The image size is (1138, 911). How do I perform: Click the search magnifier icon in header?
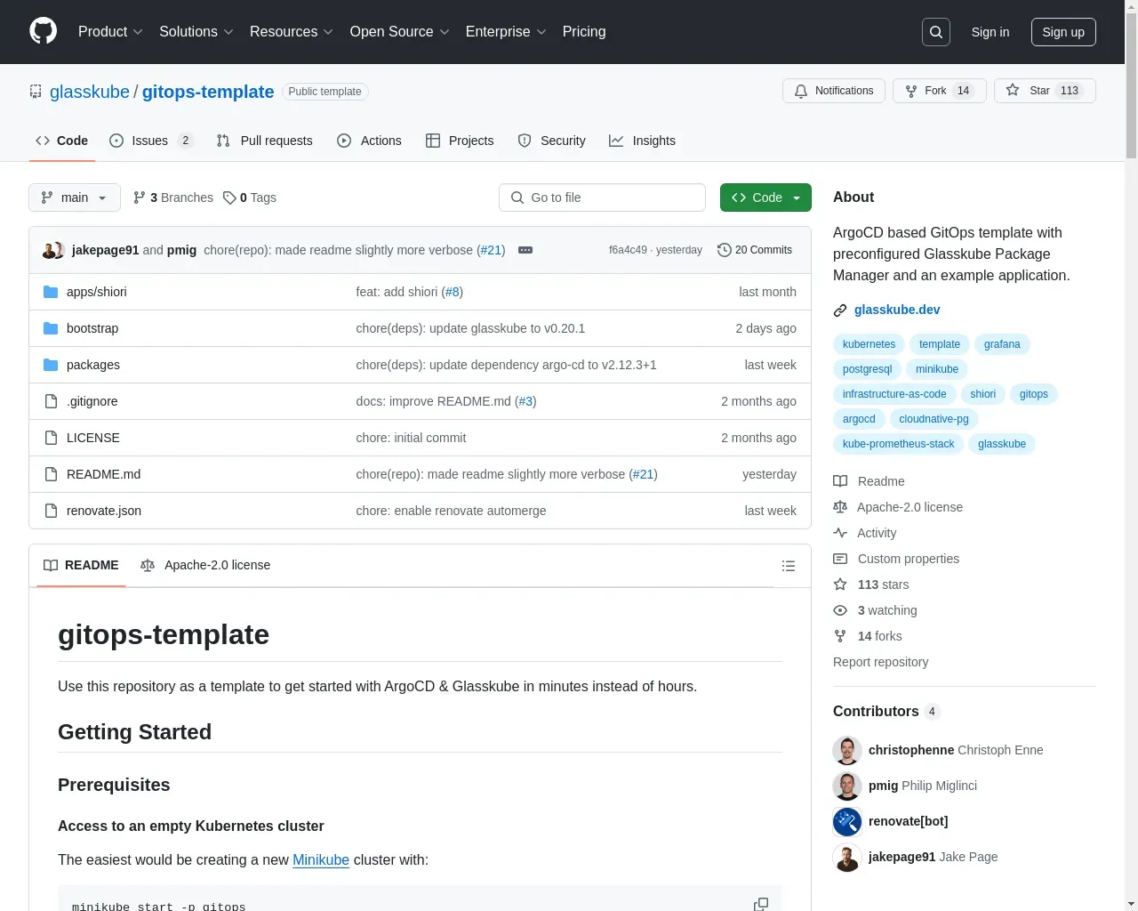[x=936, y=32]
